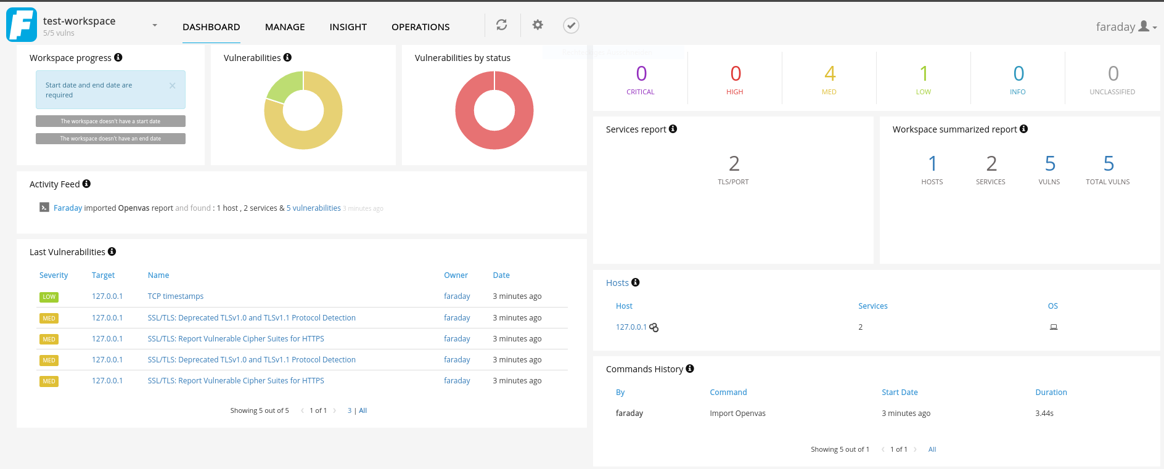1164x469 pixels.
Task: Open the TCP timestamps vulnerability
Action: tap(176, 296)
